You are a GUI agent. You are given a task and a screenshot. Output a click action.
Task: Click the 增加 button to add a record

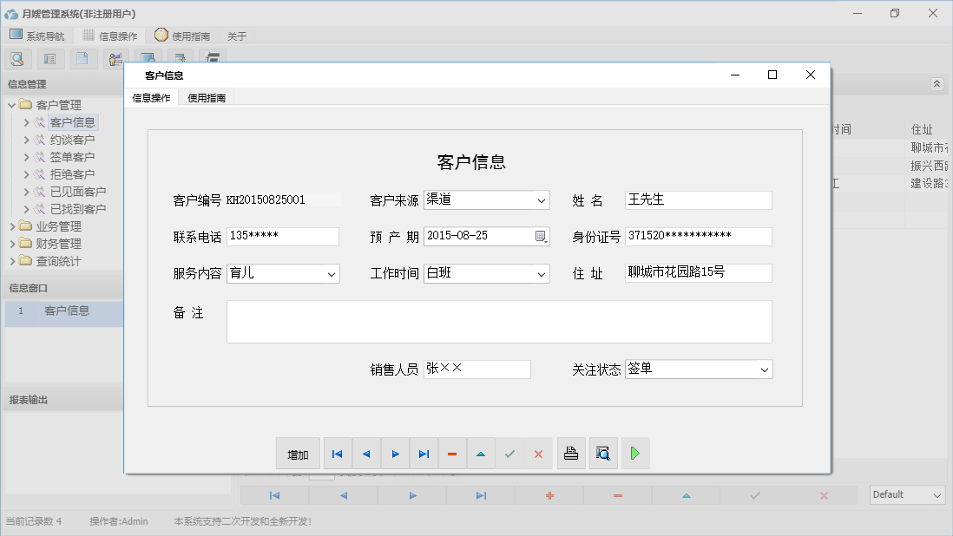tap(298, 453)
